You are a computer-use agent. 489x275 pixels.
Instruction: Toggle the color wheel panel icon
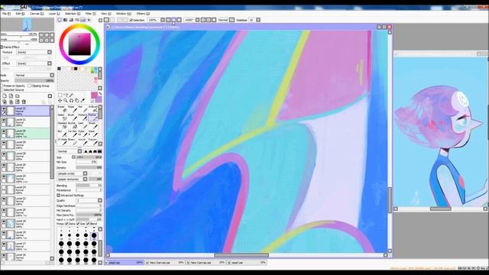tap(60, 20)
